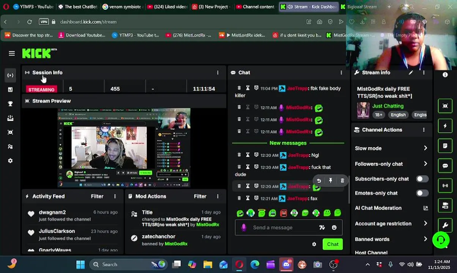
Task: Toggle Emotes-only chat switch
Action: pos(422,193)
